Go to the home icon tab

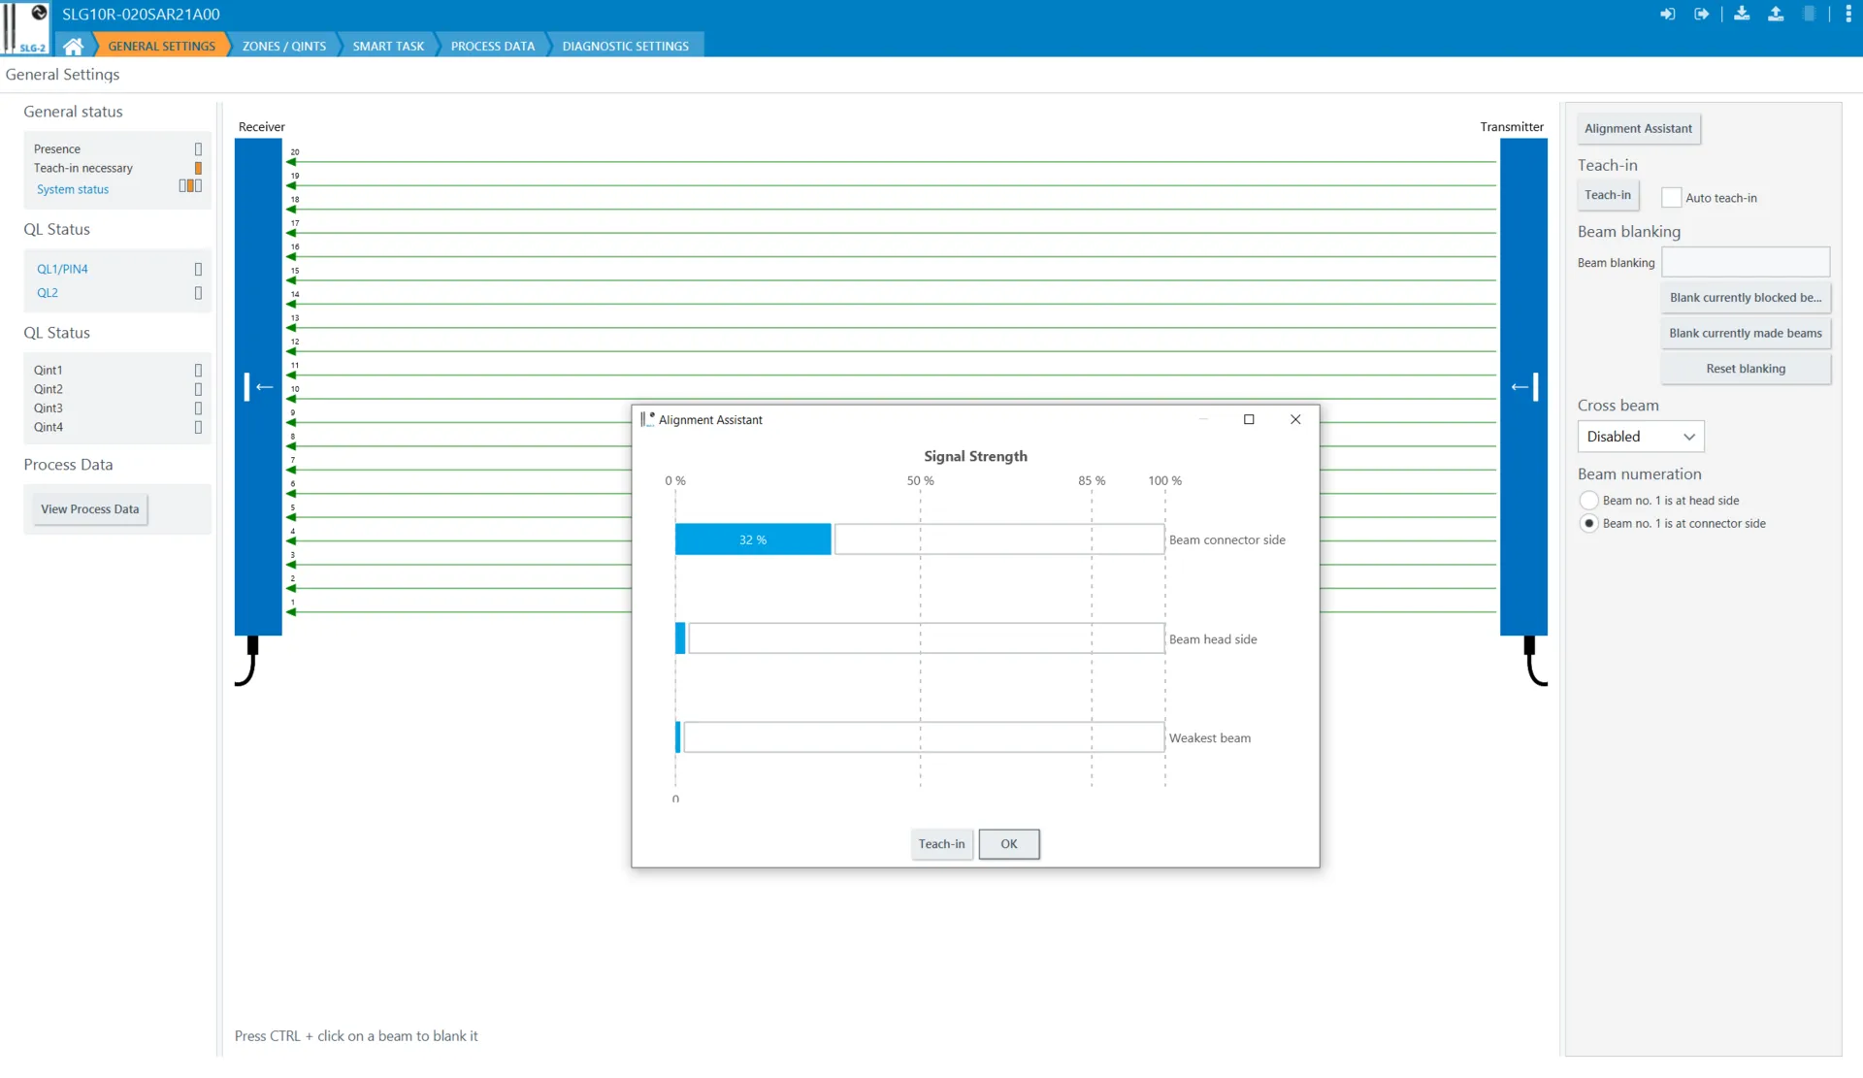pos(73,46)
